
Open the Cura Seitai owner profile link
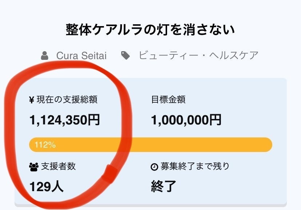tap(81, 55)
